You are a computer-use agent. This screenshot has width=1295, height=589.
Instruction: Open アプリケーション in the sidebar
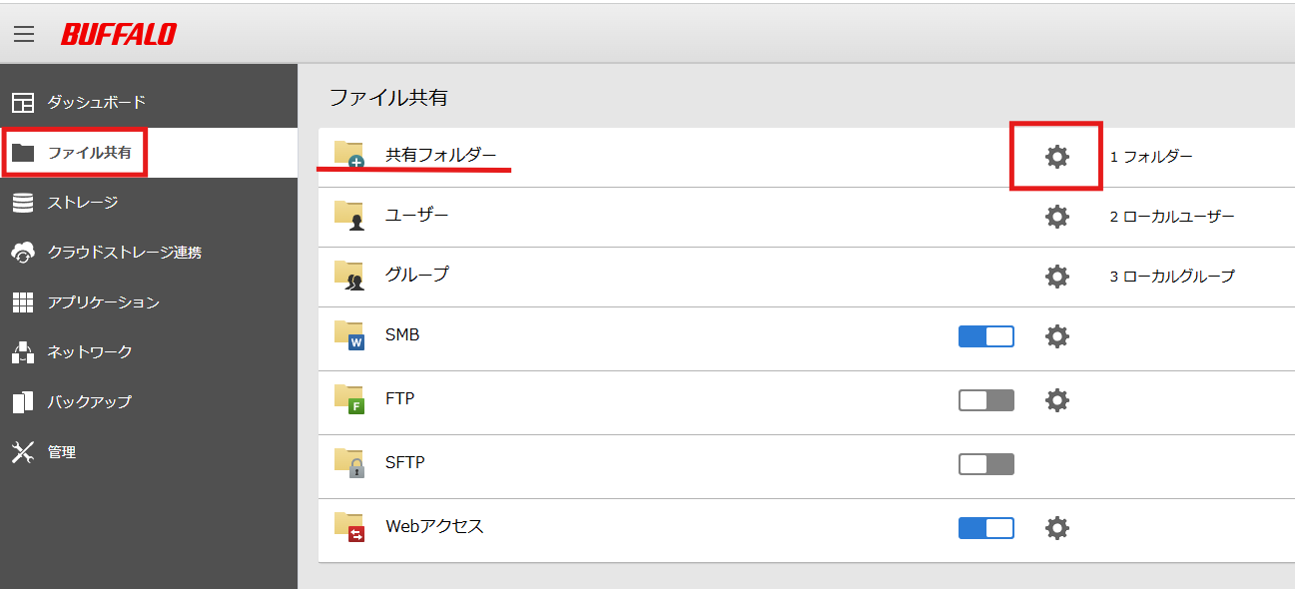pos(103,302)
